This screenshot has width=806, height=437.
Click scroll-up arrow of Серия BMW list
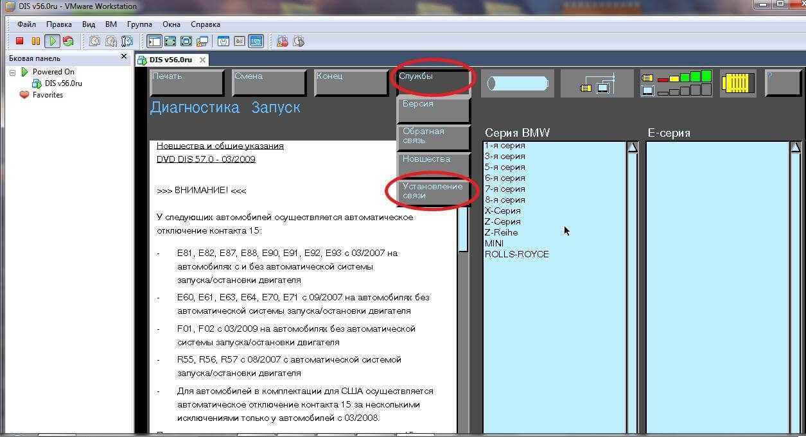coord(632,148)
